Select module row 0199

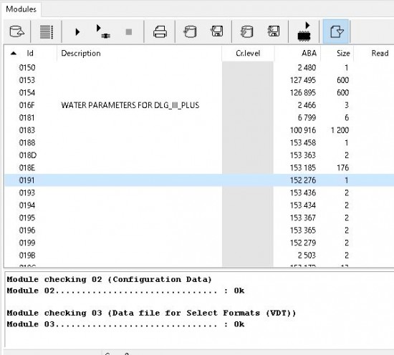(x=199, y=243)
